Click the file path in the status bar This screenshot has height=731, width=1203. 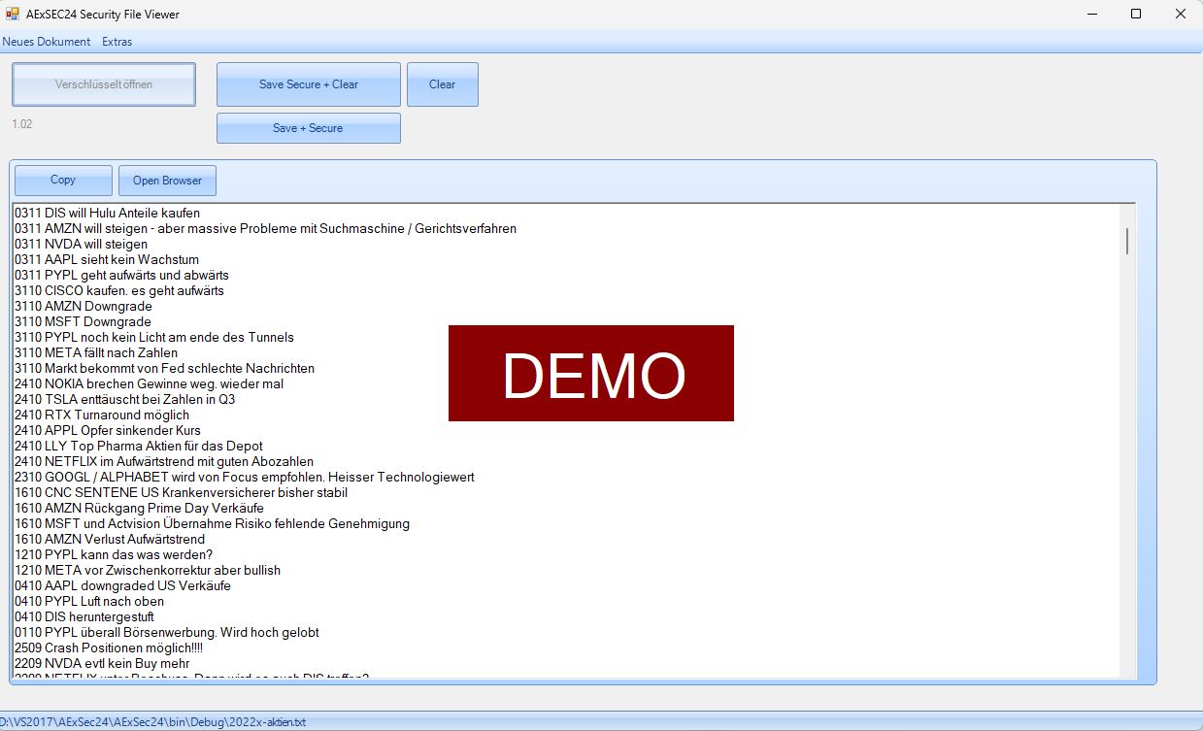pos(153,722)
